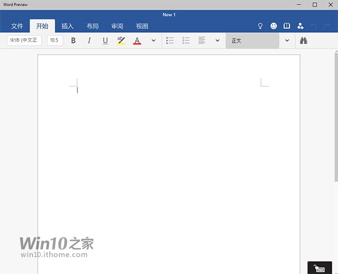The image size is (338, 274).
Task: Expand more paragraph options chevron
Action: (217, 41)
